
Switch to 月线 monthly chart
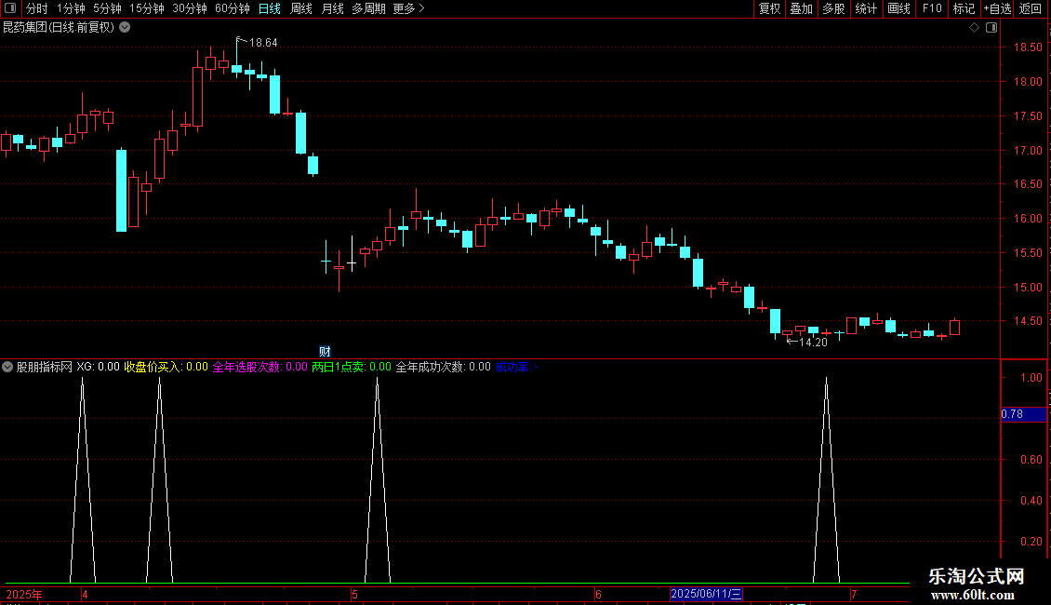pos(332,8)
